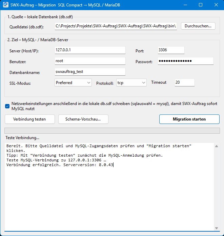This screenshot has height=236, width=224.
Task: Click the 'Quelldatei (db.sdf):' label
Action: (26, 27)
